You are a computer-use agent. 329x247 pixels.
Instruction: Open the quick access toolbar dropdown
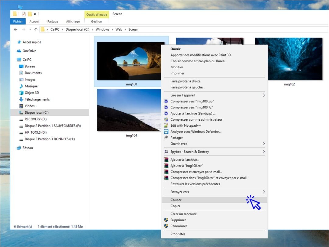pyautogui.click(x=35, y=14)
